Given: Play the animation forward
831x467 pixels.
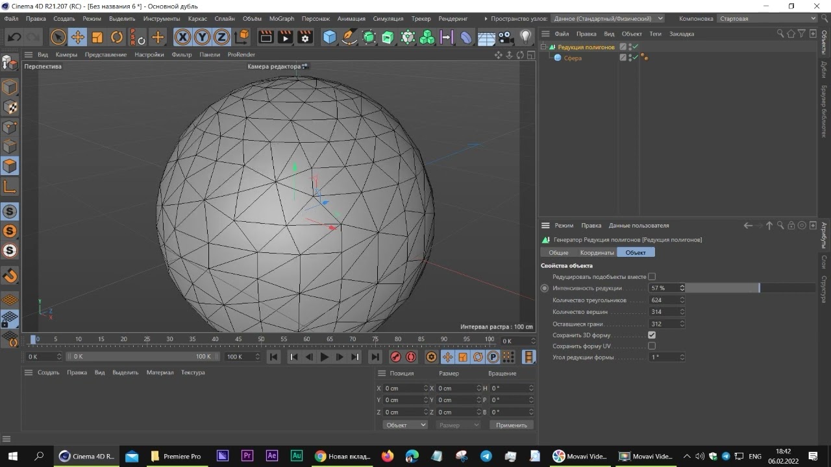Looking at the screenshot, I should tap(324, 357).
